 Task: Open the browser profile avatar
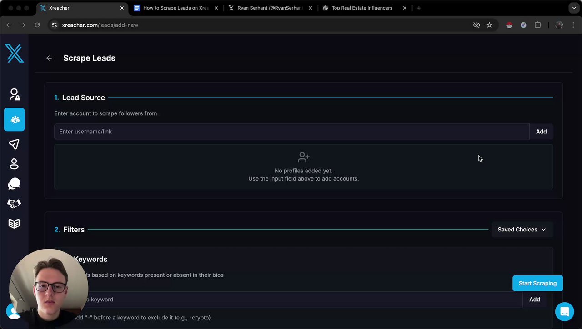[559, 25]
